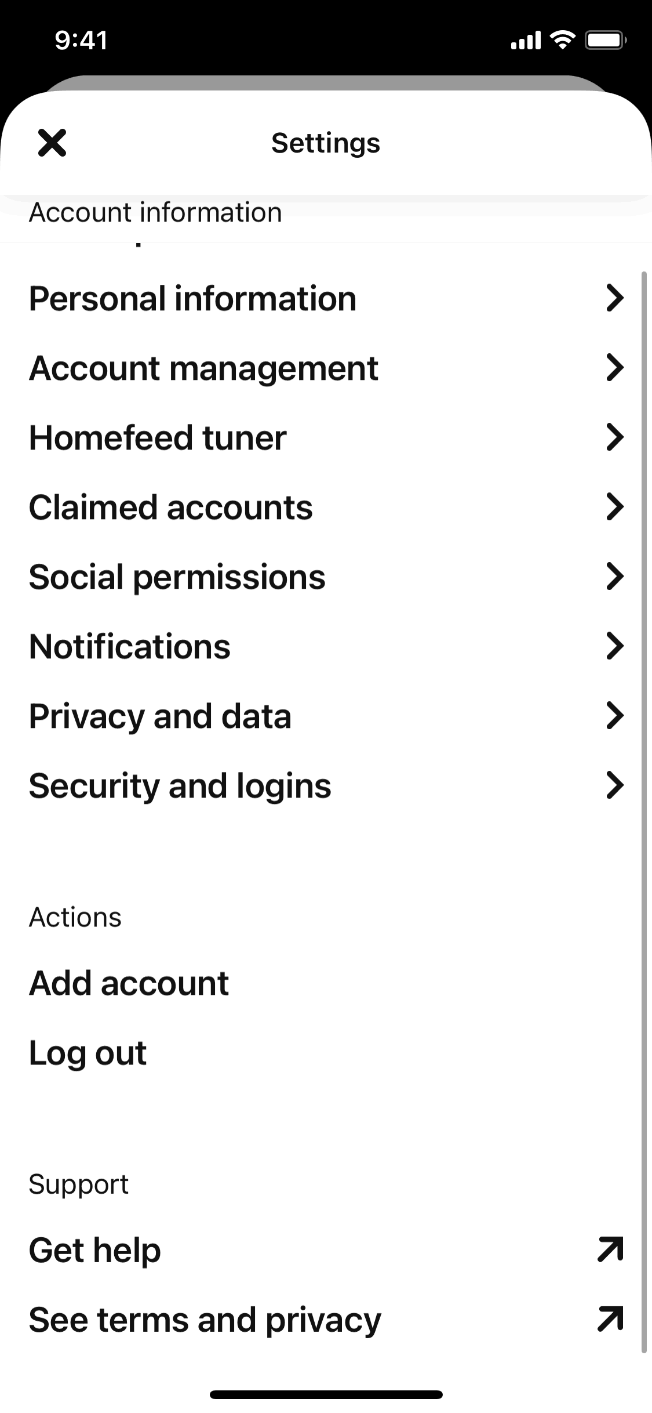Open the Notifications settings
652x1413 pixels.
[130, 647]
